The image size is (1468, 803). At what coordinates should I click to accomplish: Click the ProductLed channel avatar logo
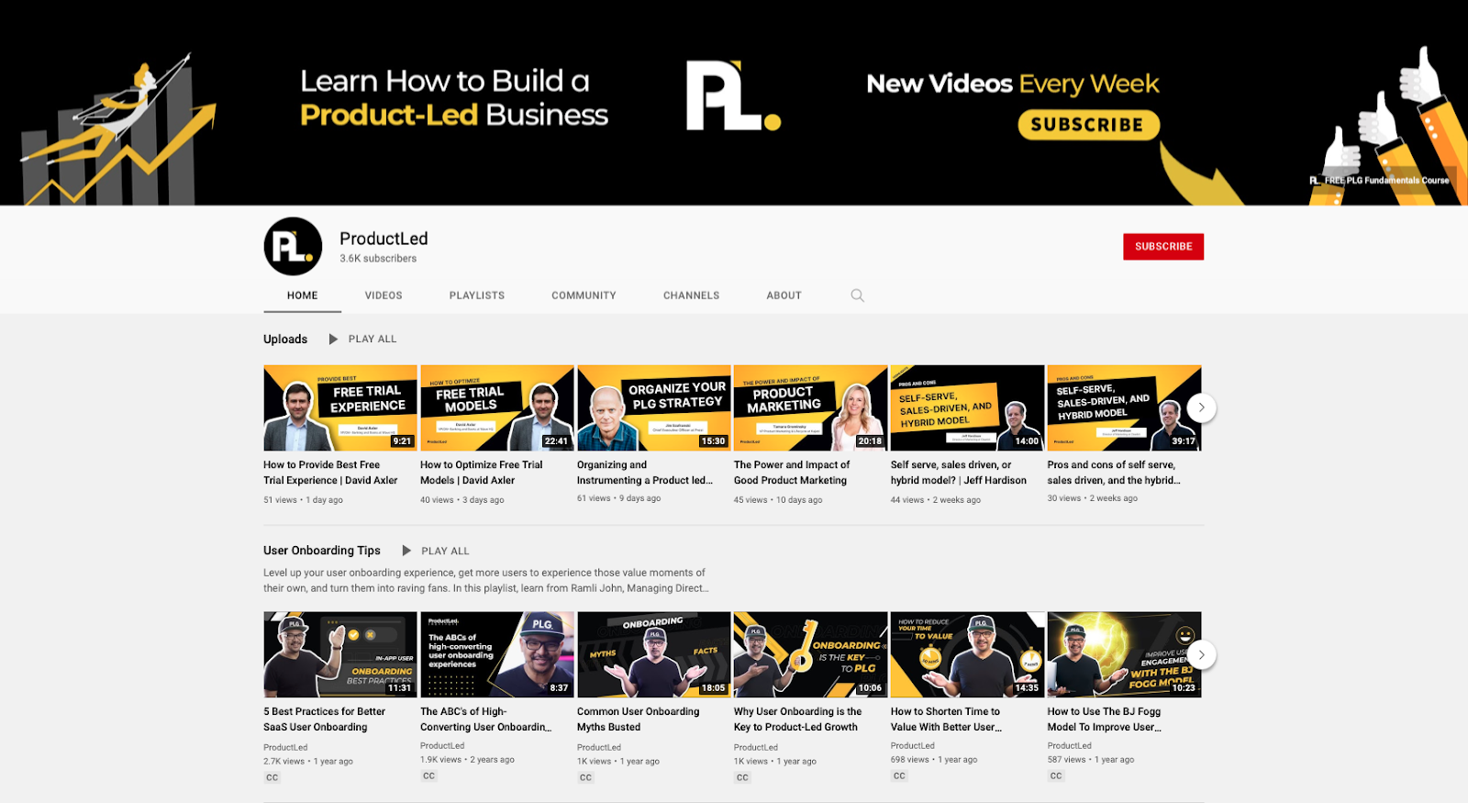[293, 246]
